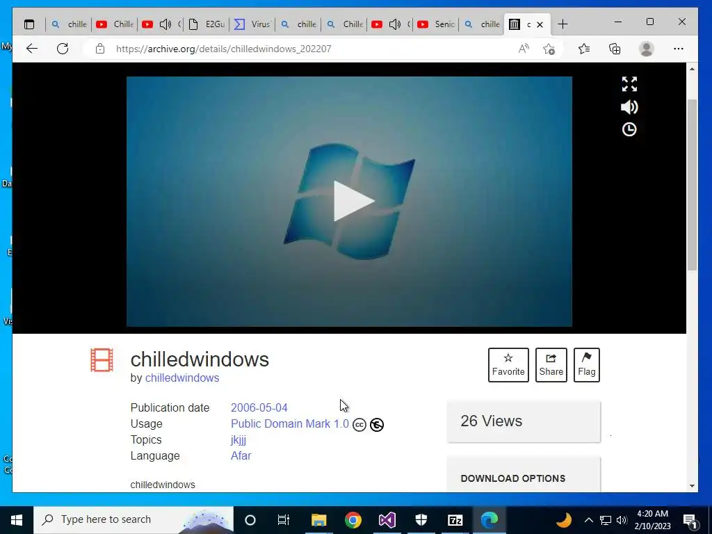This screenshot has width=712, height=534.
Task: Open Public Domain Mark 1.0 link
Action: pyautogui.click(x=290, y=423)
